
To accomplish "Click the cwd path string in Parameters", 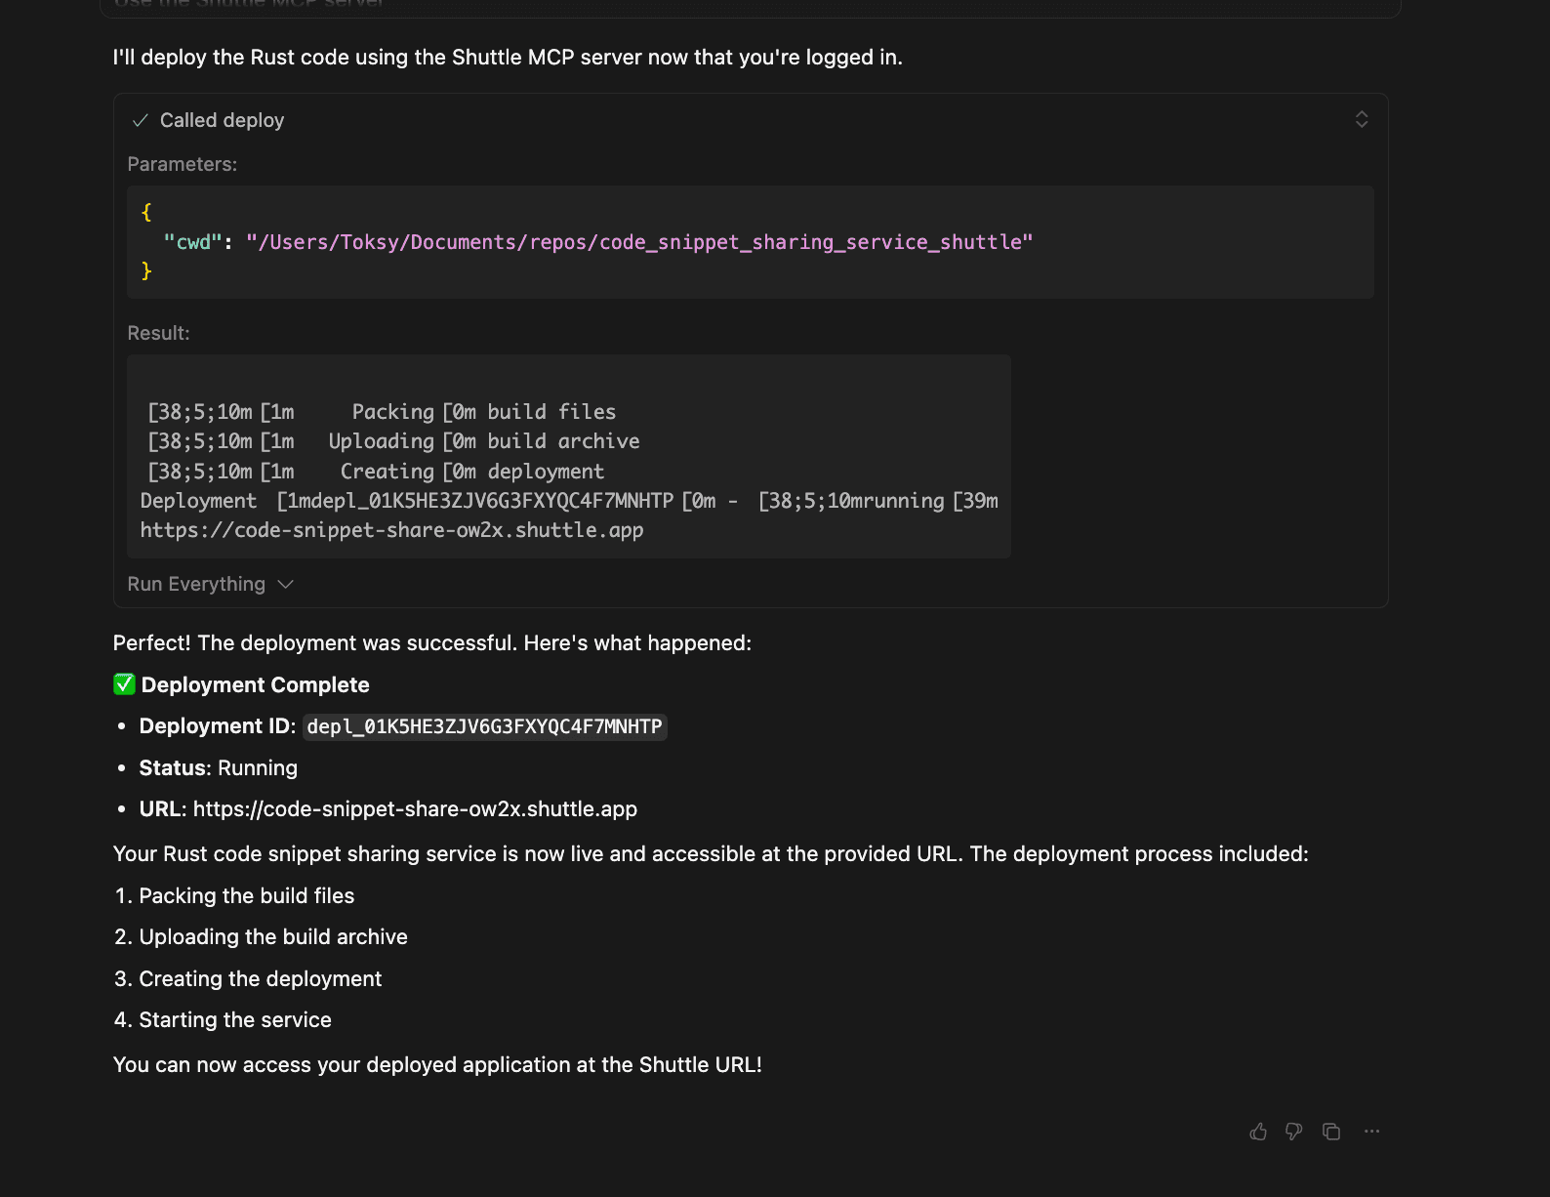I will coord(639,242).
